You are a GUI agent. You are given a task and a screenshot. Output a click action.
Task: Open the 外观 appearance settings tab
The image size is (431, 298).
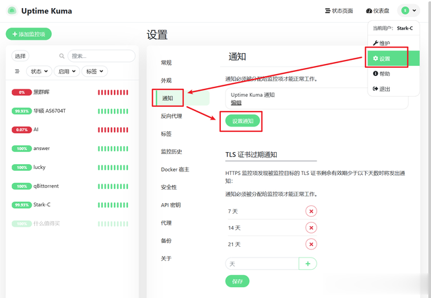(x=166, y=81)
